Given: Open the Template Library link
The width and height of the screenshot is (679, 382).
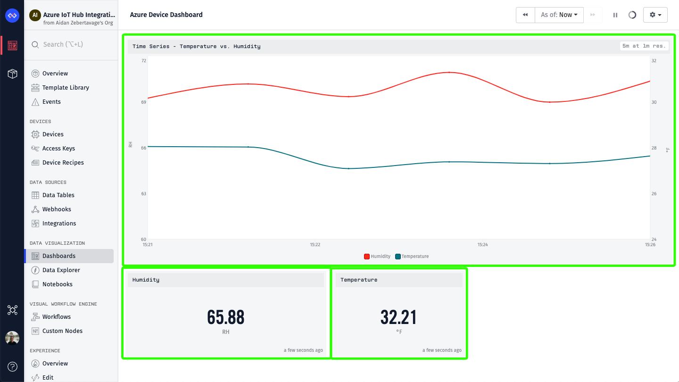Looking at the screenshot, I should point(66,88).
